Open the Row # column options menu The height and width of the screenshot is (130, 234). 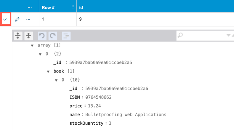tap(73, 7)
